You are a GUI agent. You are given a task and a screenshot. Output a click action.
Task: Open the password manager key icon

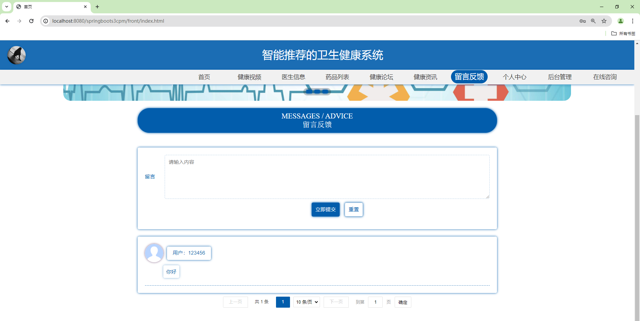click(x=583, y=21)
